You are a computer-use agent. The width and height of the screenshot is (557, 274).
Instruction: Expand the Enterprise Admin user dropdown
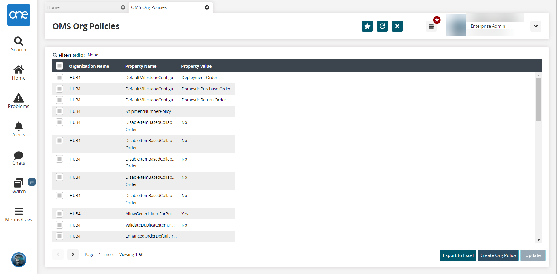[x=535, y=26]
